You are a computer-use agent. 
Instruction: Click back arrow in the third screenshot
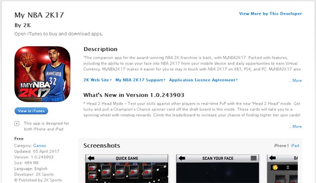coord(273,158)
